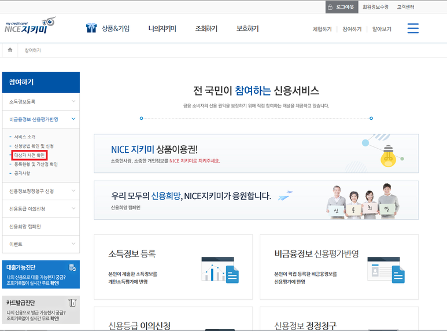Viewport: 447px width, 331px height.
Task: Click the paper airplane icon in campaign banner
Action: point(285,196)
